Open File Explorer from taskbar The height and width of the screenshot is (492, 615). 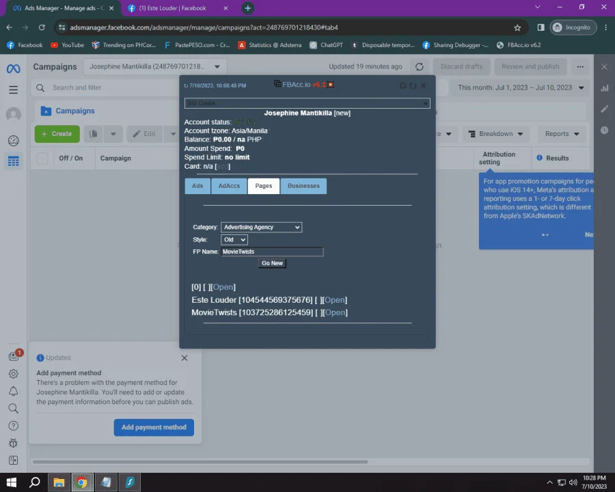coord(59,482)
